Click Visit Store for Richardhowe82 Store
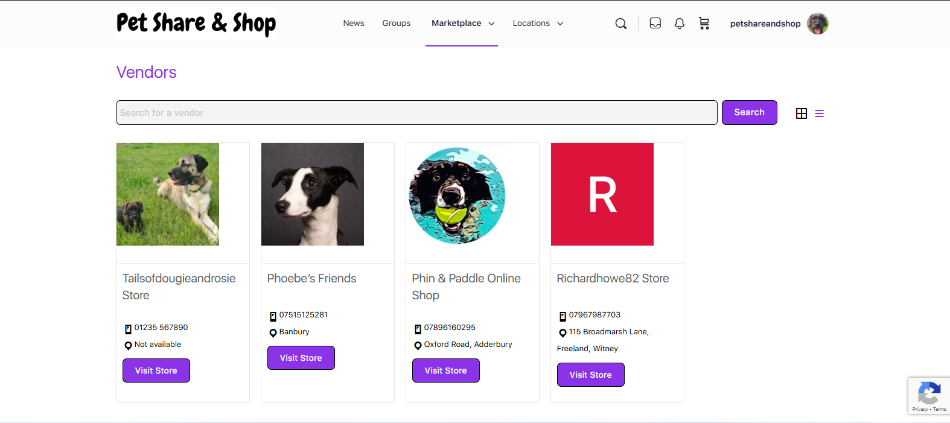The height and width of the screenshot is (423, 950). tap(590, 375)
